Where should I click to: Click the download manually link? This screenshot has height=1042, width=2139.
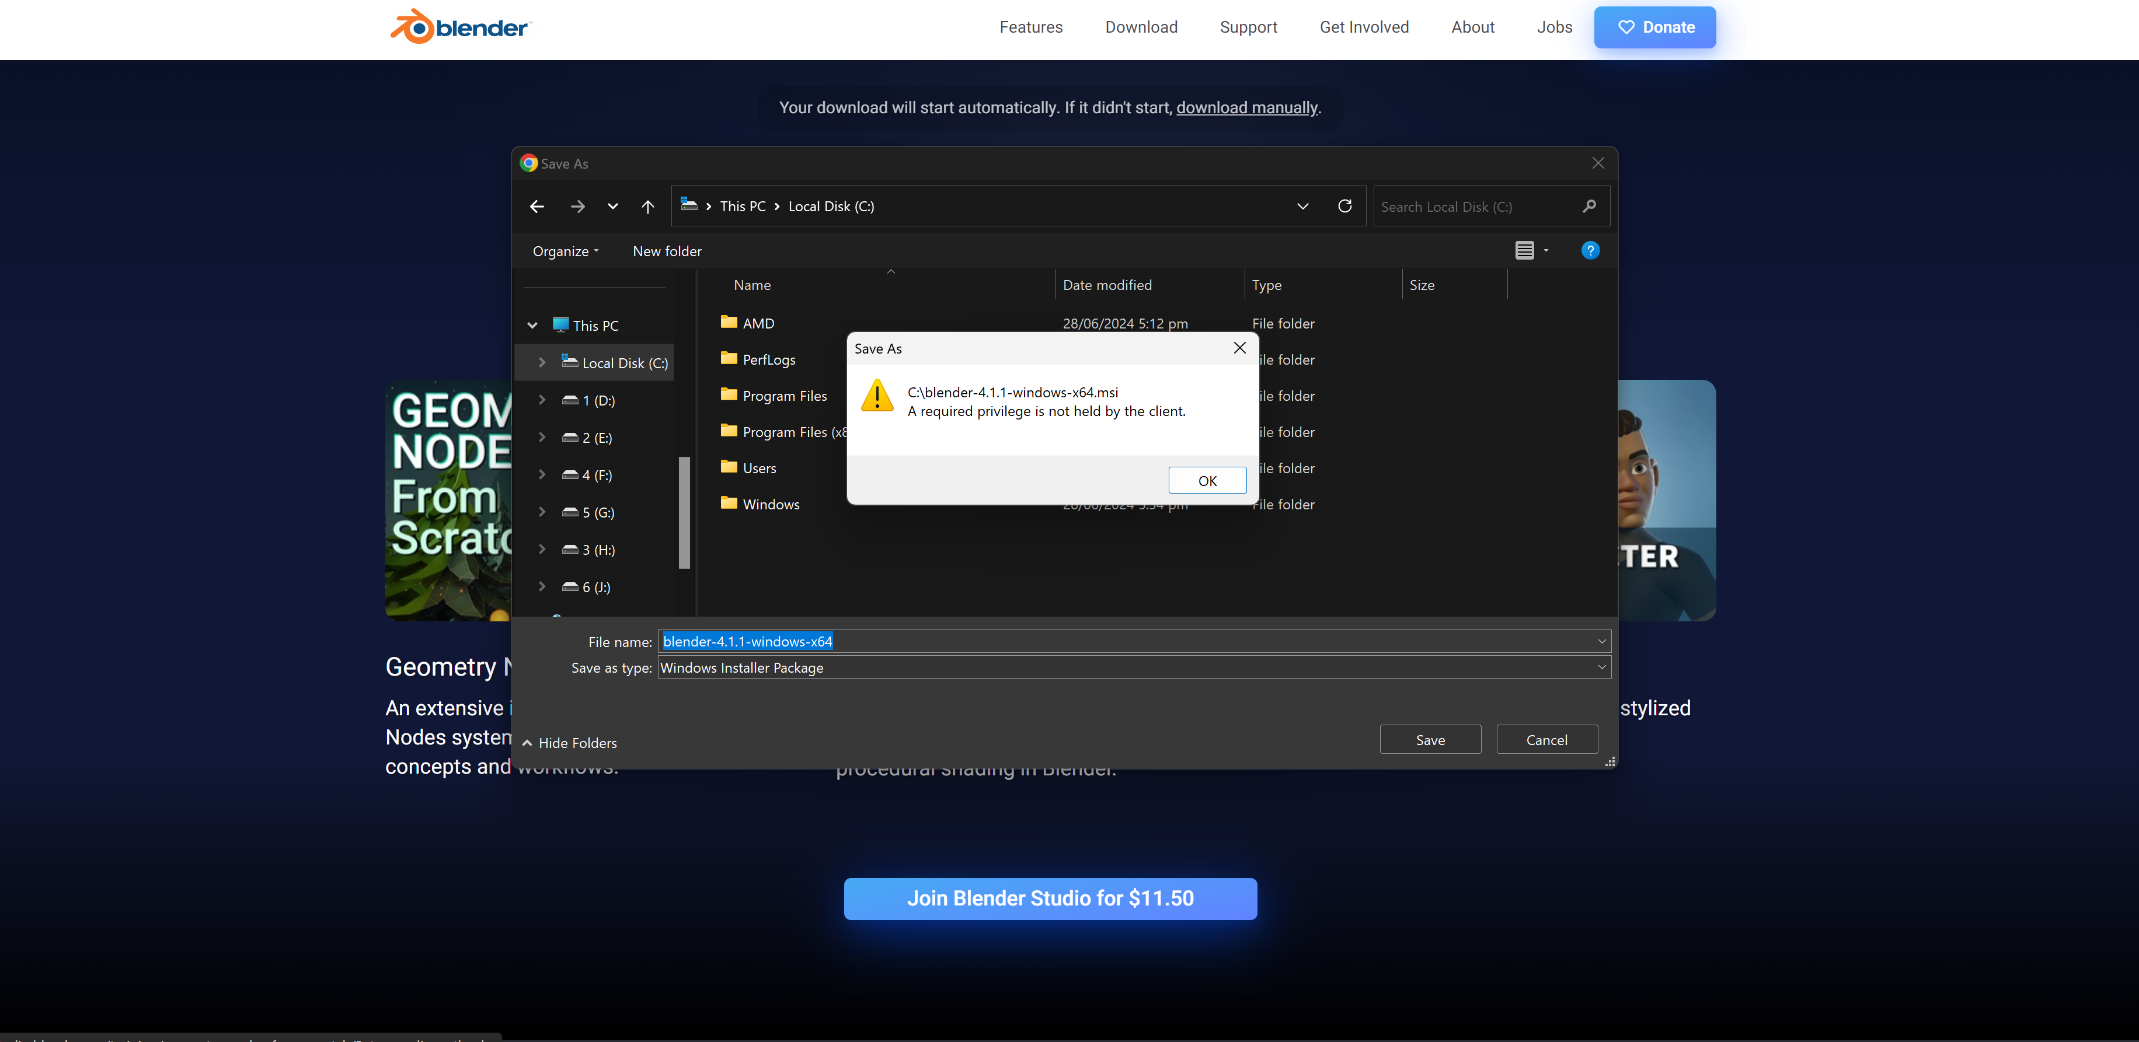pyautogui.click(x=1246, y=108)
